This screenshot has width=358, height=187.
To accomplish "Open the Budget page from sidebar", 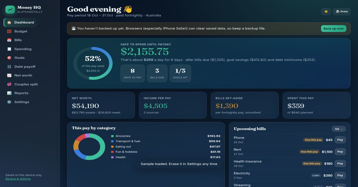I will pyautogui.click(x=20, y=31).
